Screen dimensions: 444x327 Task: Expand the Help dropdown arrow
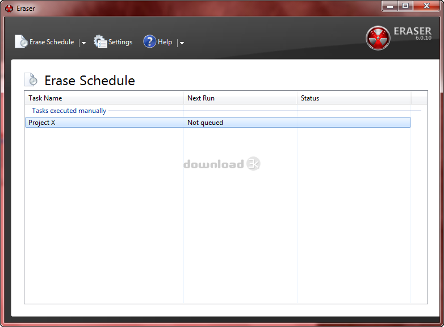pyautogui.click(x=182, y=43)
